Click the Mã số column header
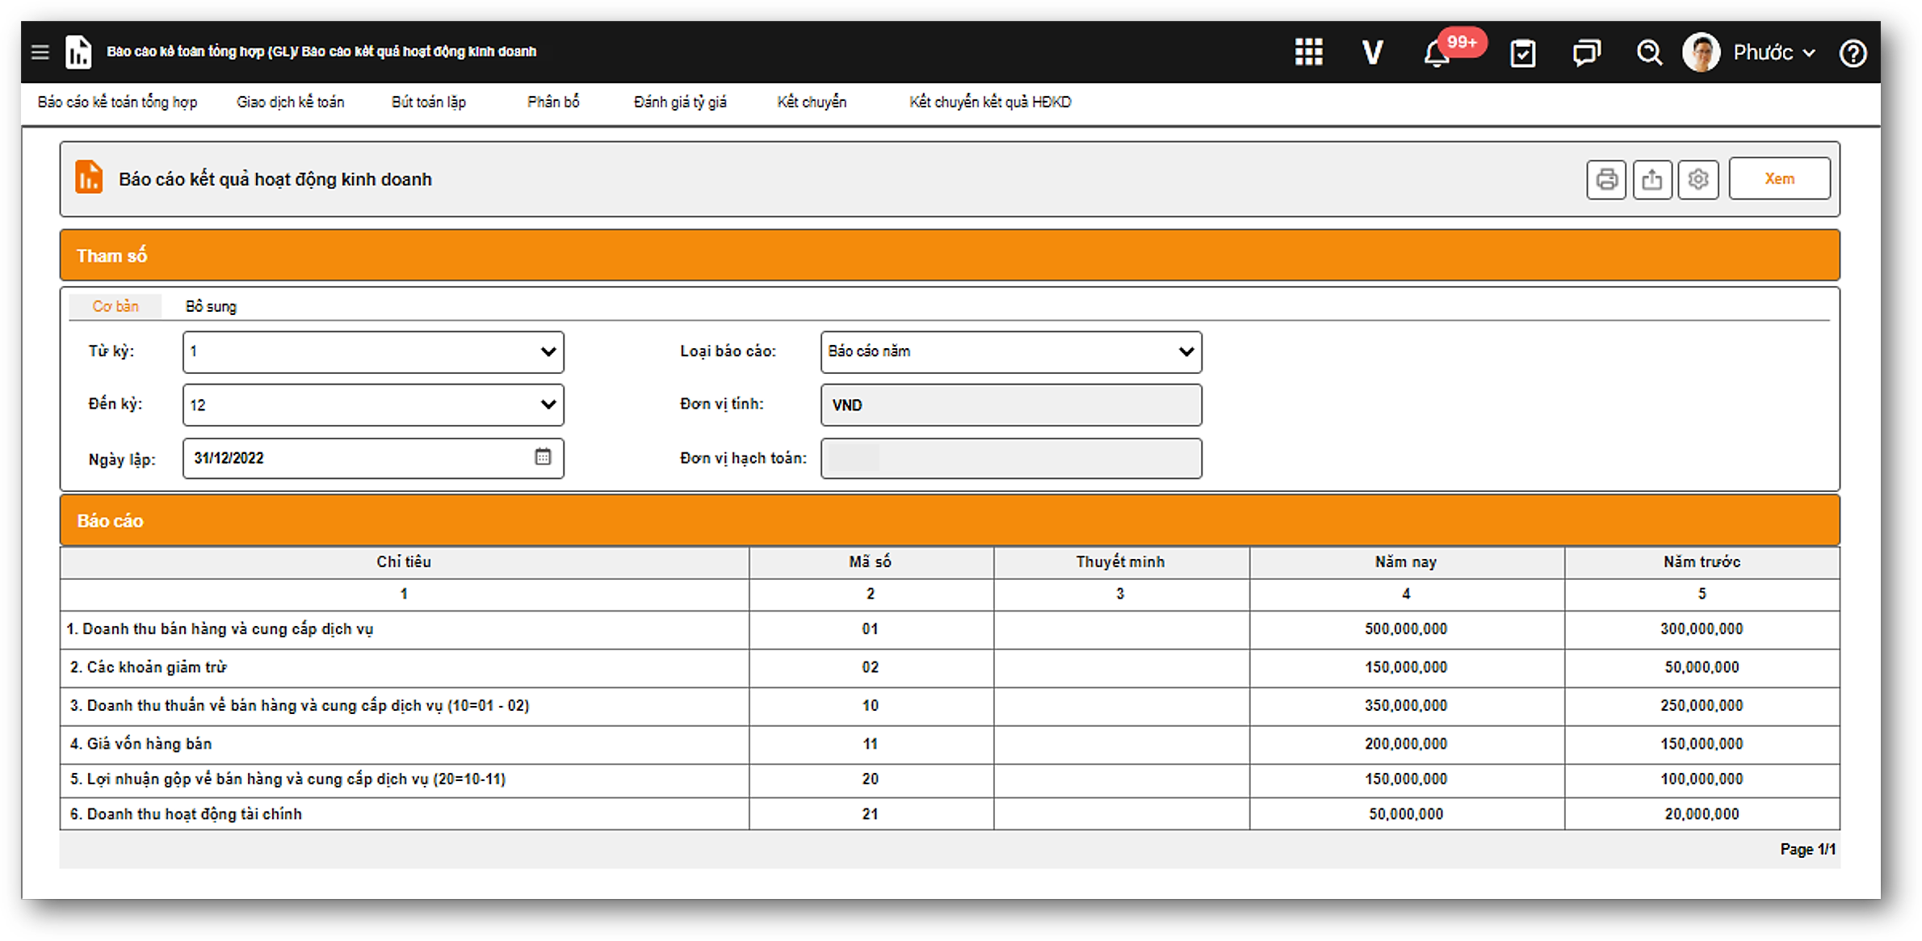 pyautogui.click(x=871, y=562)
